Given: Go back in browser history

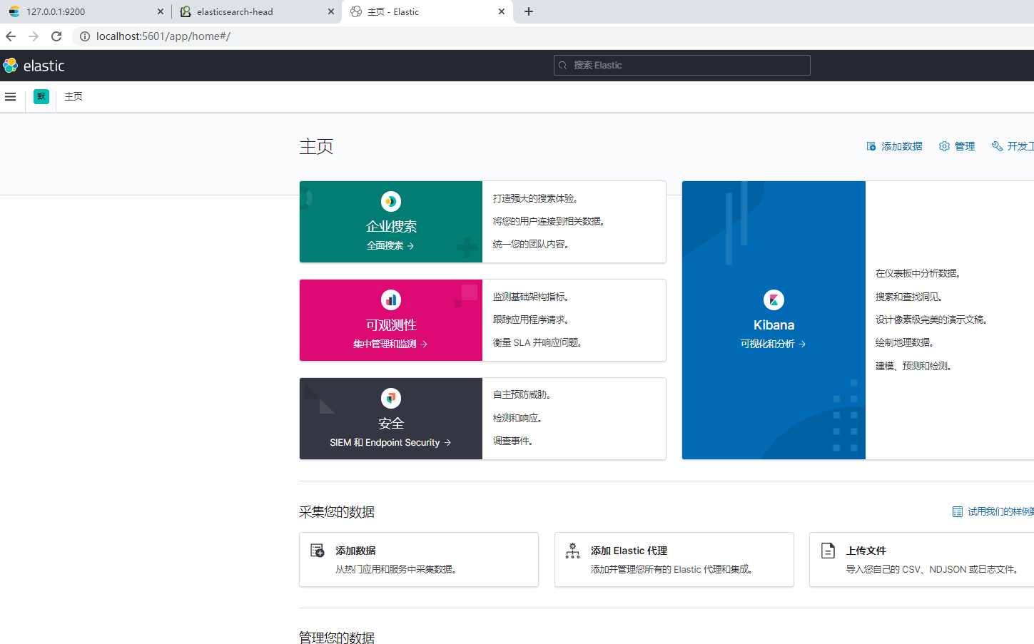Looking at the screenshot, I should pyautogui.click(x=11, y=36).
